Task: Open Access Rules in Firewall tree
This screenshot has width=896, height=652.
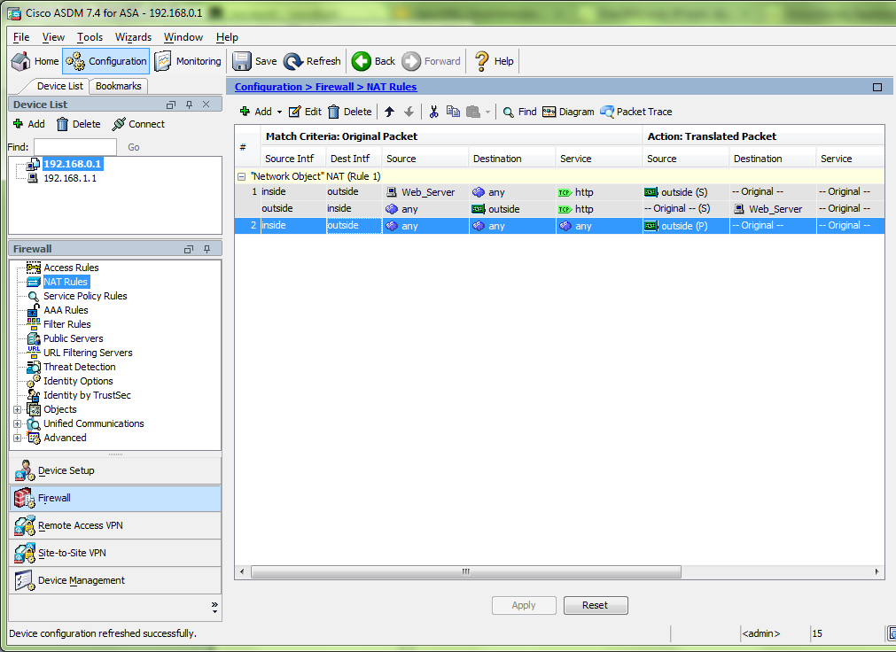Action: point(71,268)
